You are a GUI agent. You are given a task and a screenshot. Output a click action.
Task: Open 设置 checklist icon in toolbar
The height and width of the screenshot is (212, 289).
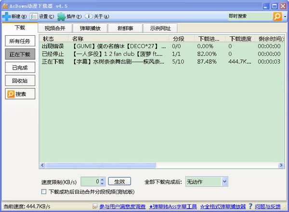tap(34, 16)
